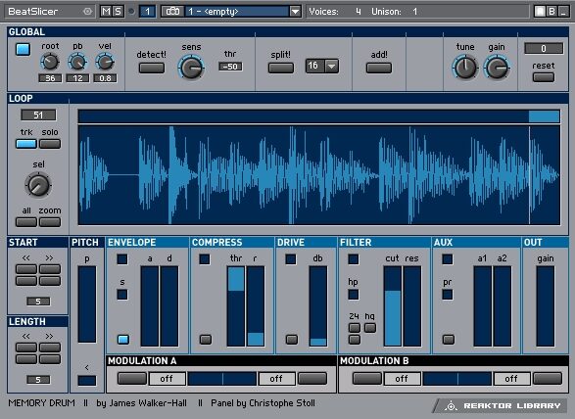Click the PITCH p slider
Screen dimensions: 575x419
click(87, 304)
